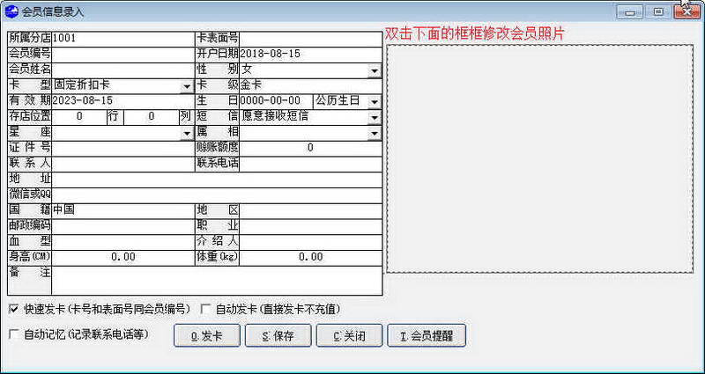The height and width of the screenshot is (374, 705).
Task: Click the member photo placeholder box
Action: pos(538,158)
